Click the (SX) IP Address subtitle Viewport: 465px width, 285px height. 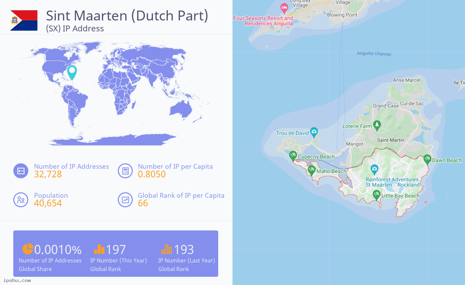coord(75,29)
